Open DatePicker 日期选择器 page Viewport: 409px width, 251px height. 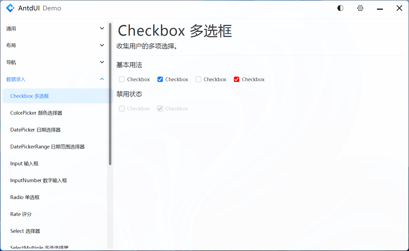click(x=35, y=130)
